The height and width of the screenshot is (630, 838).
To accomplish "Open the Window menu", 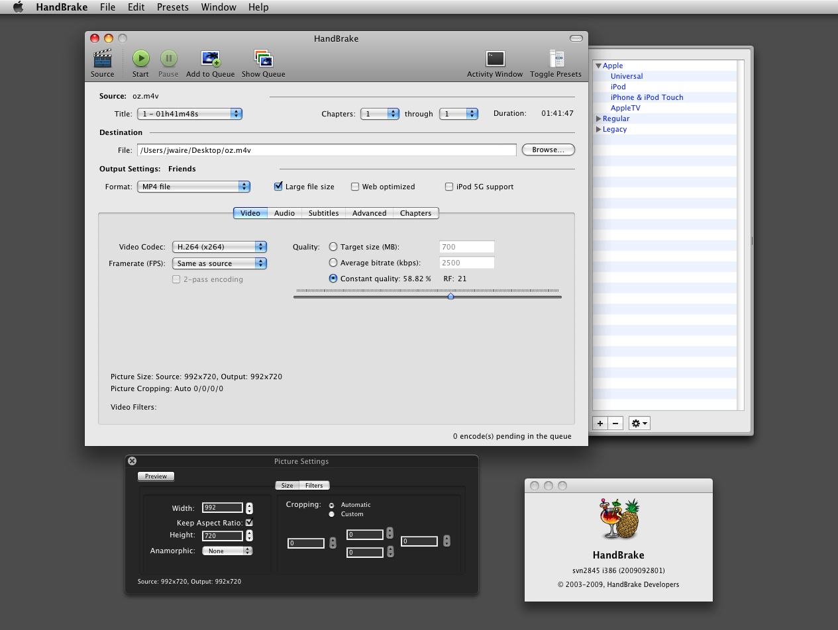I will tap(219, 7).
